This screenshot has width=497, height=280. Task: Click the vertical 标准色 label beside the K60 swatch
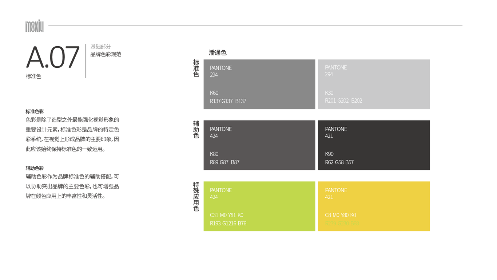click(x=196, y=68)
